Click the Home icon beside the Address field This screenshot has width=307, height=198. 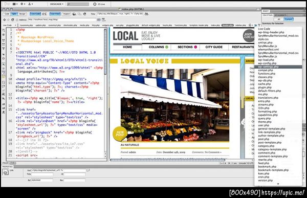pyautogui.click(x=17, y=19)
